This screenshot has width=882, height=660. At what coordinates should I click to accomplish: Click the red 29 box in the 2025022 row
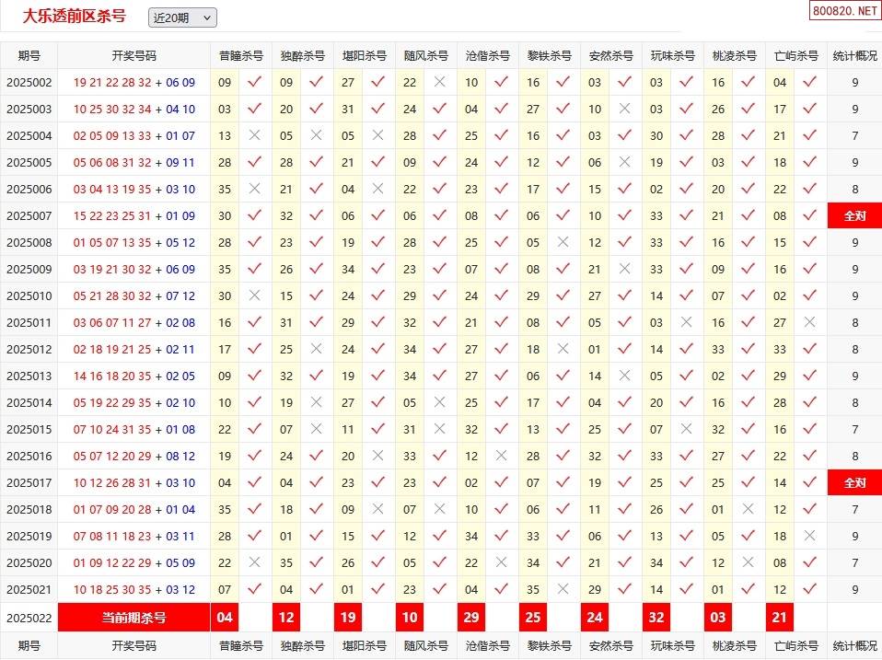coord(471,618)
